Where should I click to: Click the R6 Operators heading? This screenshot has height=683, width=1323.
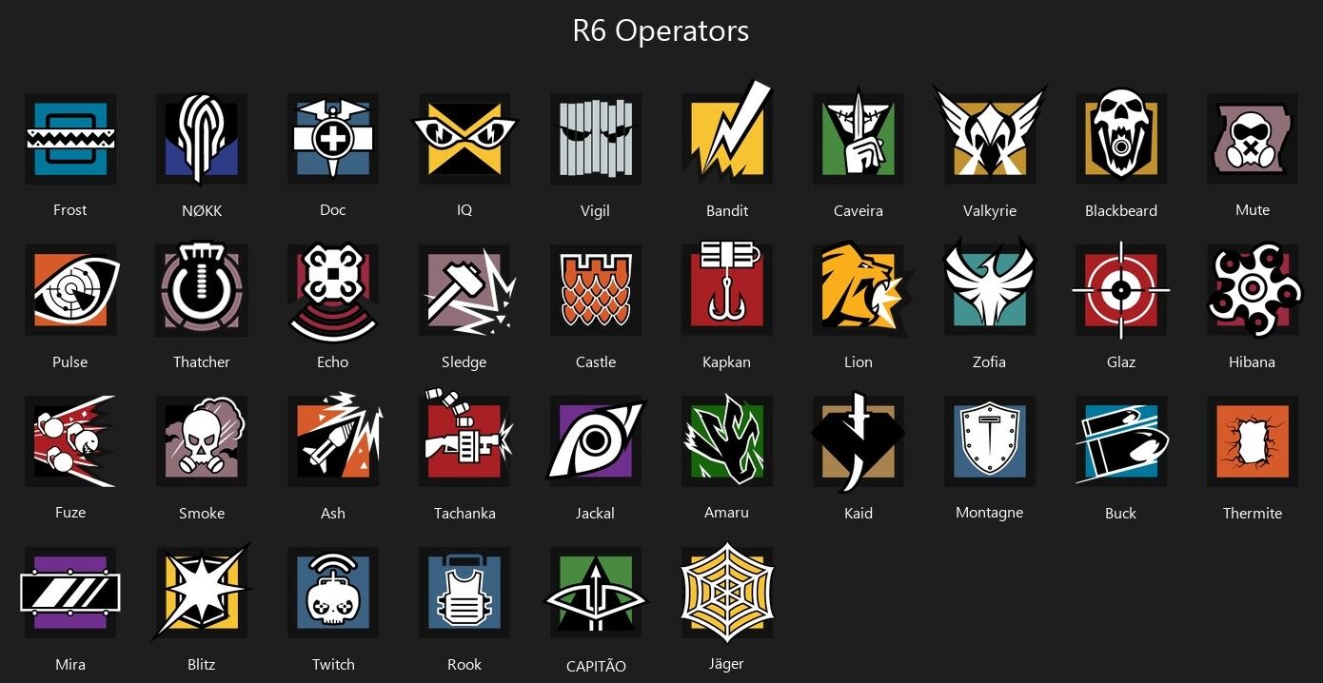pos(661,31)
